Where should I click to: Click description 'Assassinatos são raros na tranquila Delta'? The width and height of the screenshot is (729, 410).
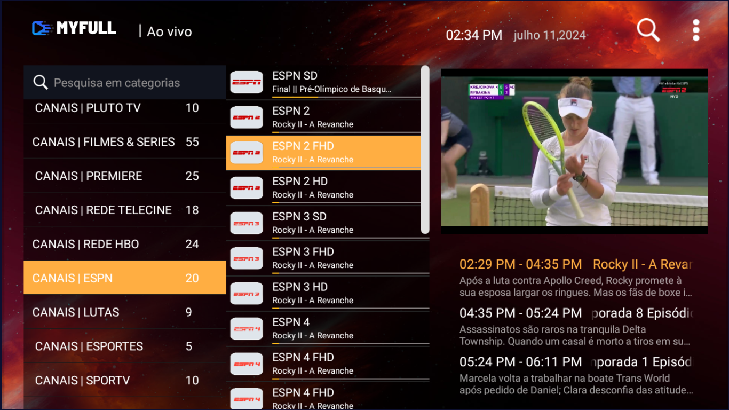point(576,335)
